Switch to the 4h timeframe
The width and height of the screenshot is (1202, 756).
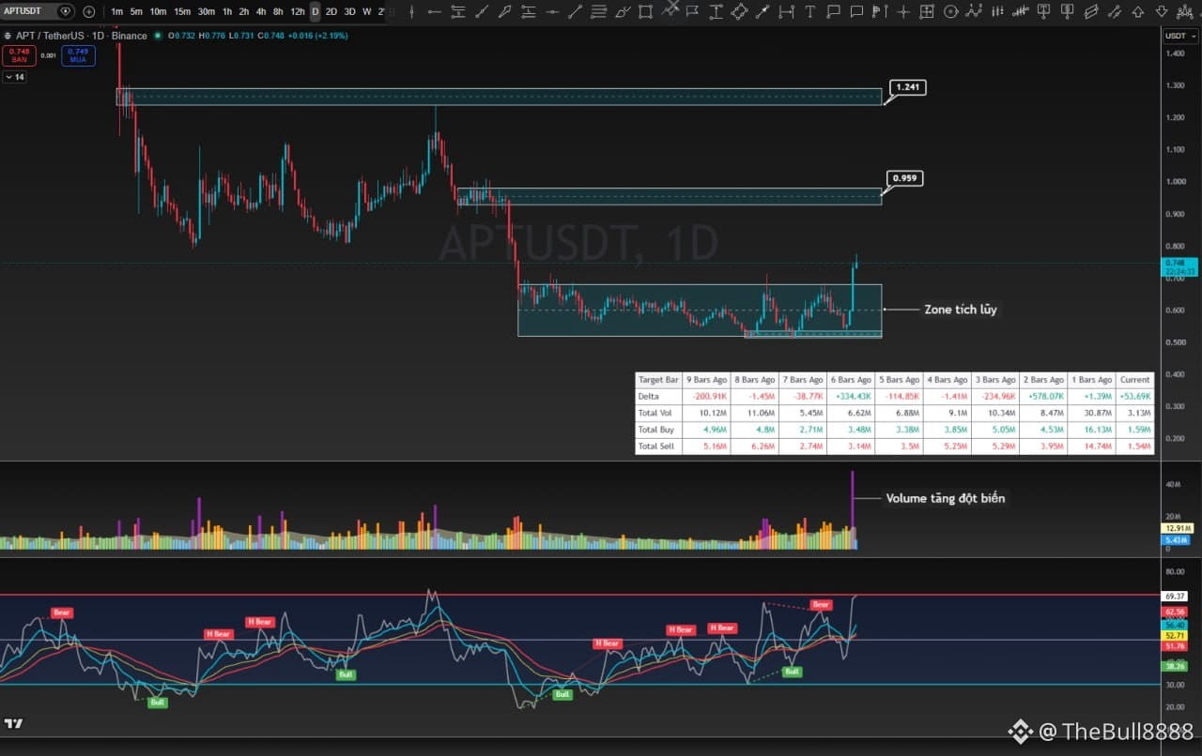pos(261,11)
